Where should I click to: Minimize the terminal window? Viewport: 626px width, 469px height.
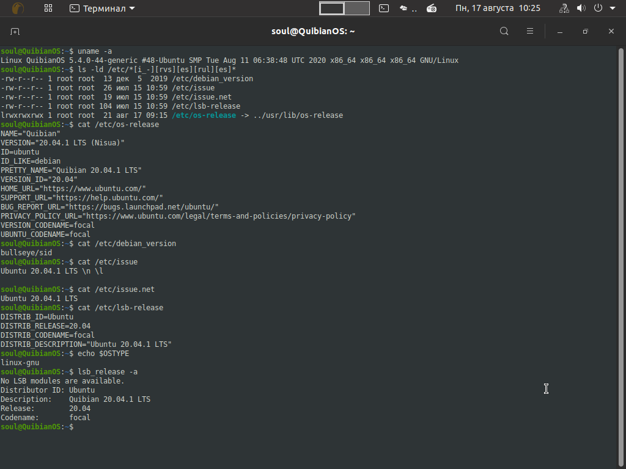pyautogui.click(x=560, y=32)
